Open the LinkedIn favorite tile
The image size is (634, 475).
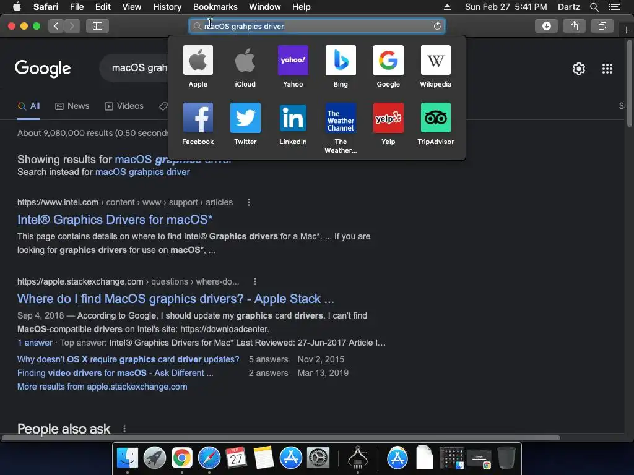[293, 118]
